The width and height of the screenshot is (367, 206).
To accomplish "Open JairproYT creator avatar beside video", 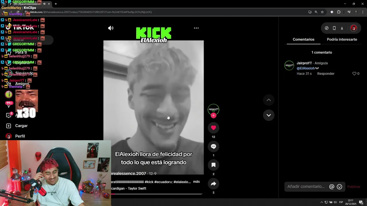I will [213, 109].
